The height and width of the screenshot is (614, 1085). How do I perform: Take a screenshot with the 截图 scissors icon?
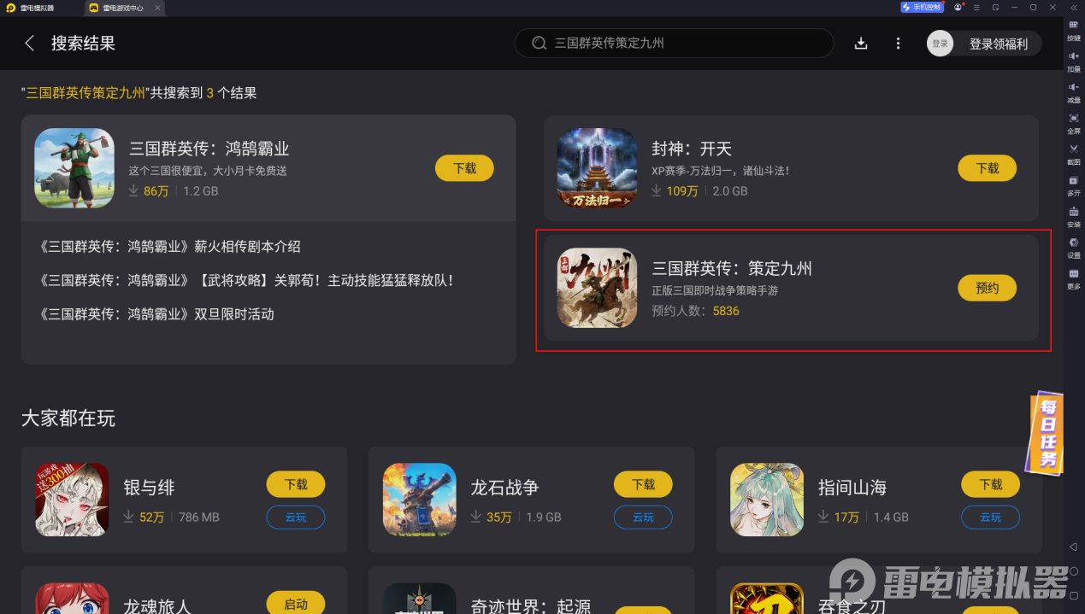pos(1074,154)
